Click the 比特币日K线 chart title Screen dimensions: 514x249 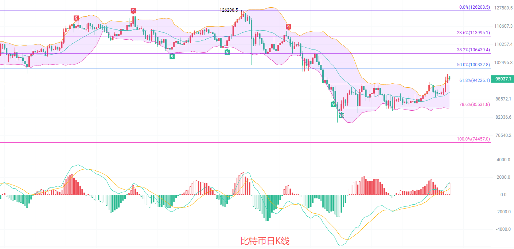click(265, 241)
